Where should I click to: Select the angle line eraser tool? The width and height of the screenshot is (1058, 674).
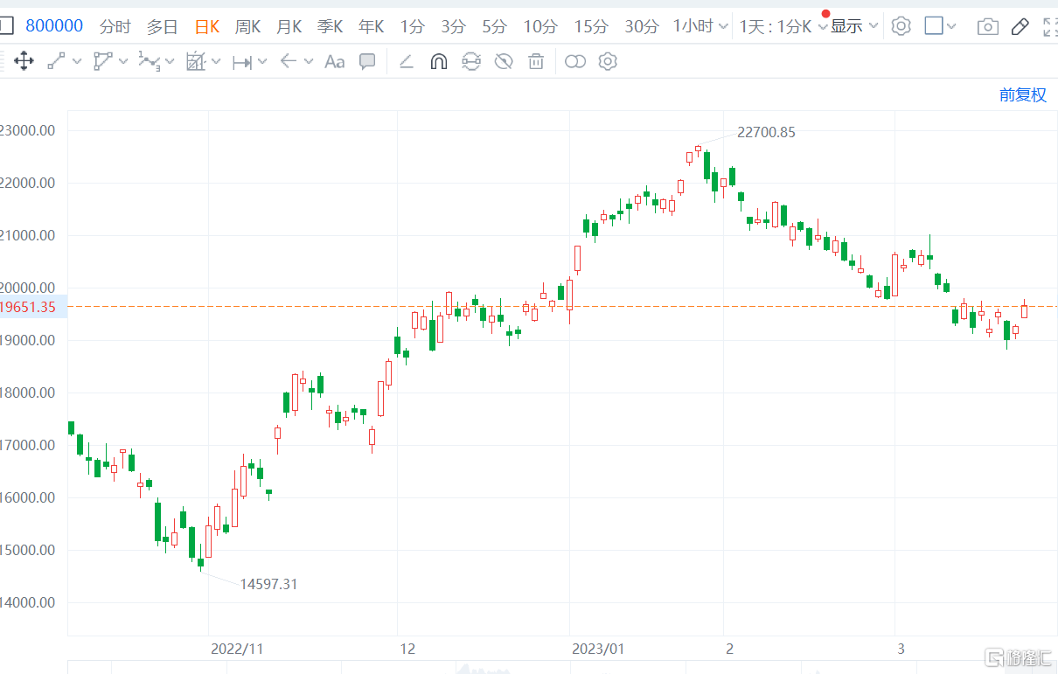tap(406, 61)
